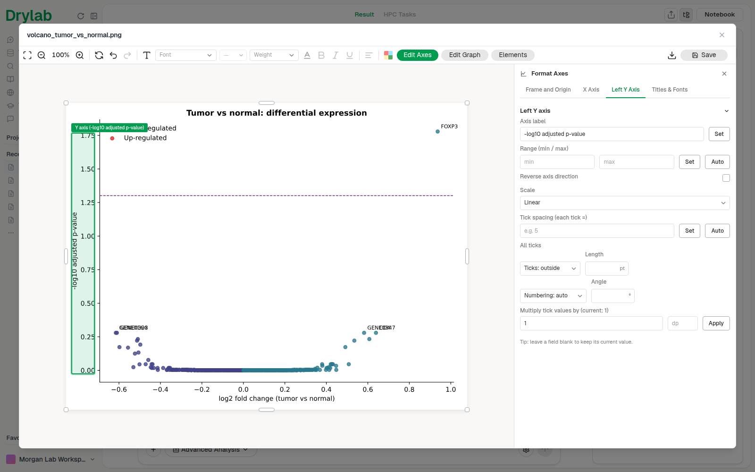Open Notebook in the background window

point(720,15)
